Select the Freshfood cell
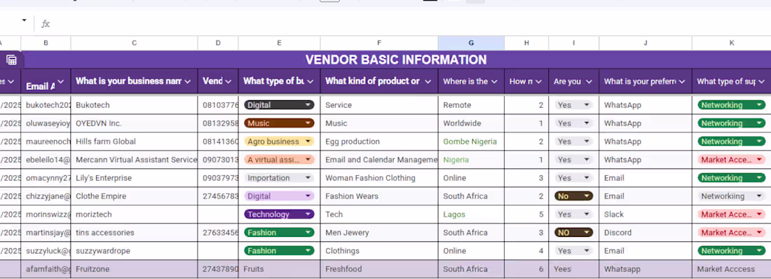This screenshot has width=771, height=279. [379, 269]
